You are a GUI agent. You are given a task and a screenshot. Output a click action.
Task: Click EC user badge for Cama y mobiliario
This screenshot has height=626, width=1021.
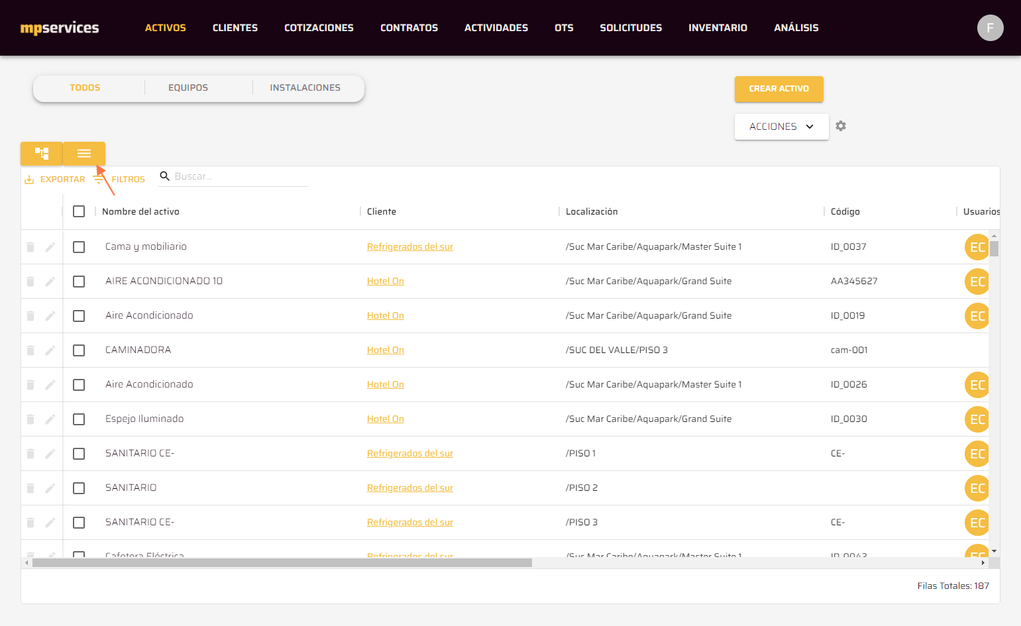[977, 247]
